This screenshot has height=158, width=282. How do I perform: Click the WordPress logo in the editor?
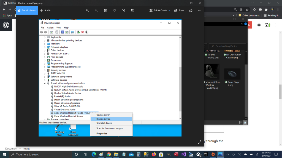pos(6,25)
